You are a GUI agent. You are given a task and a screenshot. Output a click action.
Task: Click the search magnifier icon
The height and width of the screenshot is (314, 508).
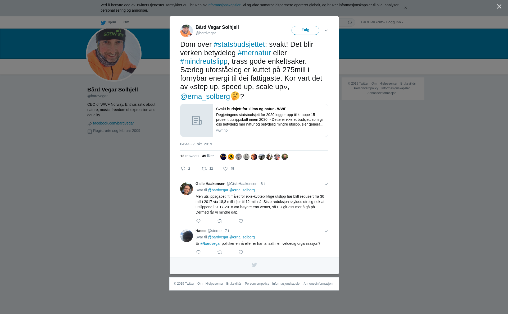350,22
